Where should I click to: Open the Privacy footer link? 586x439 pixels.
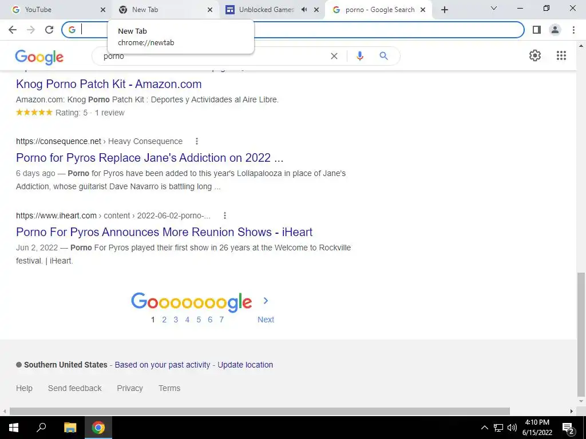130,388
